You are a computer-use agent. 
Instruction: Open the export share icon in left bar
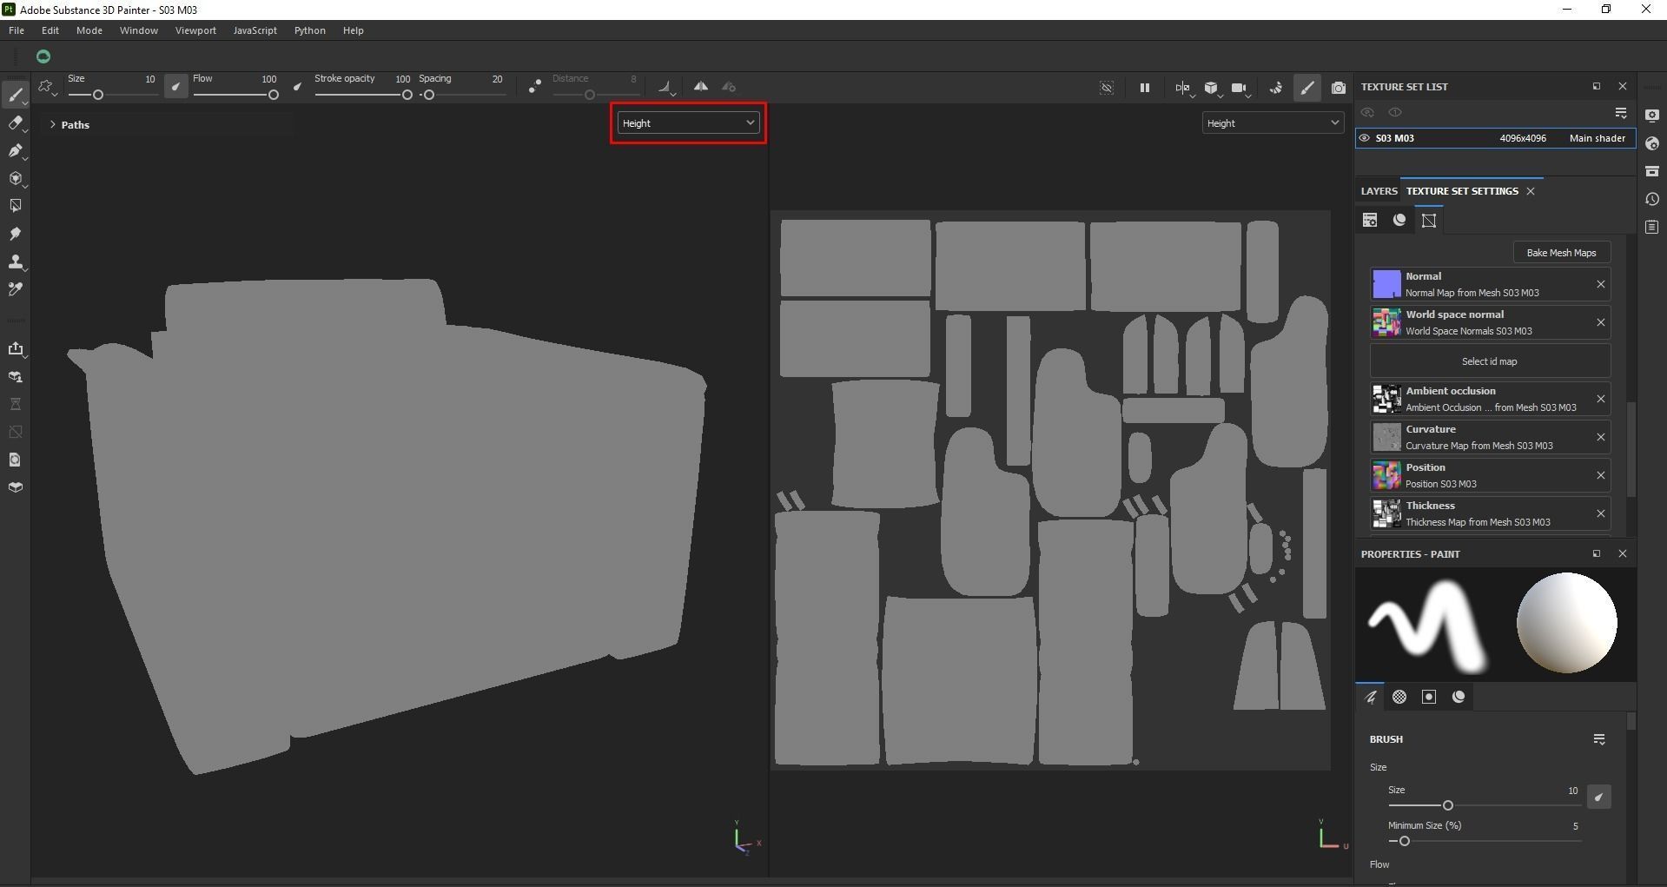(x=16, y=348)
